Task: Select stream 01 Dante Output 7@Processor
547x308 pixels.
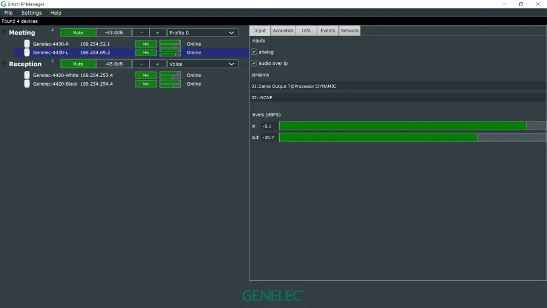Action: pyautogui.click(x=398, y=86)
